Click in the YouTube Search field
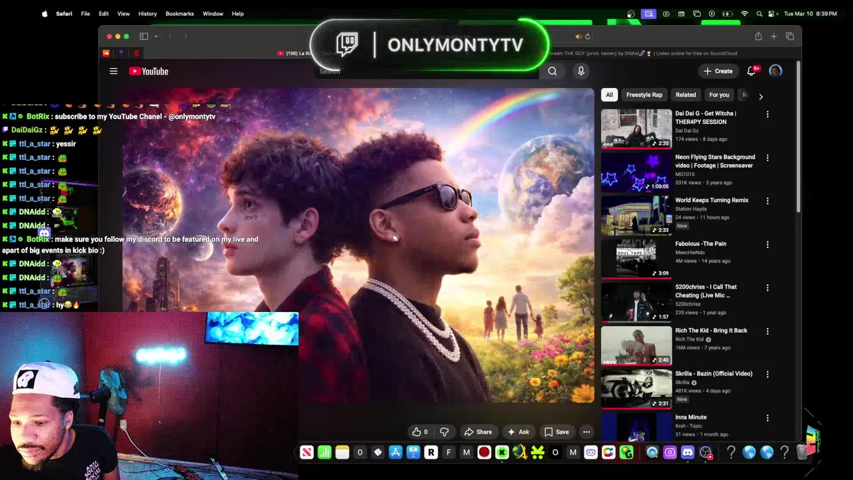853x480 pixels. tap(426, 71)
